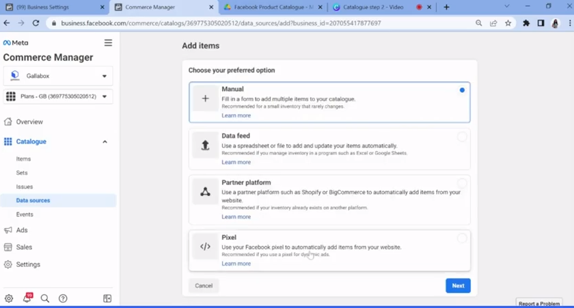
Task: Click the Meta logo
Action: (x=15, y=43)
